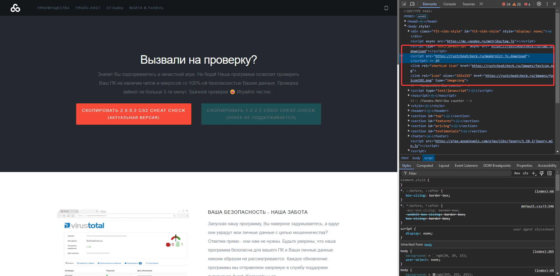Switch to the Accessibility pane

pos(547,166)
